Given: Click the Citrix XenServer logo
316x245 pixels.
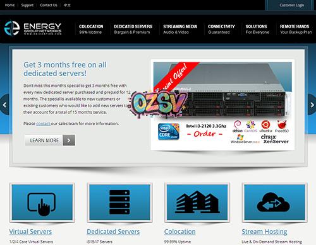Looking at the screenshot, I should [x=275, y=139].
